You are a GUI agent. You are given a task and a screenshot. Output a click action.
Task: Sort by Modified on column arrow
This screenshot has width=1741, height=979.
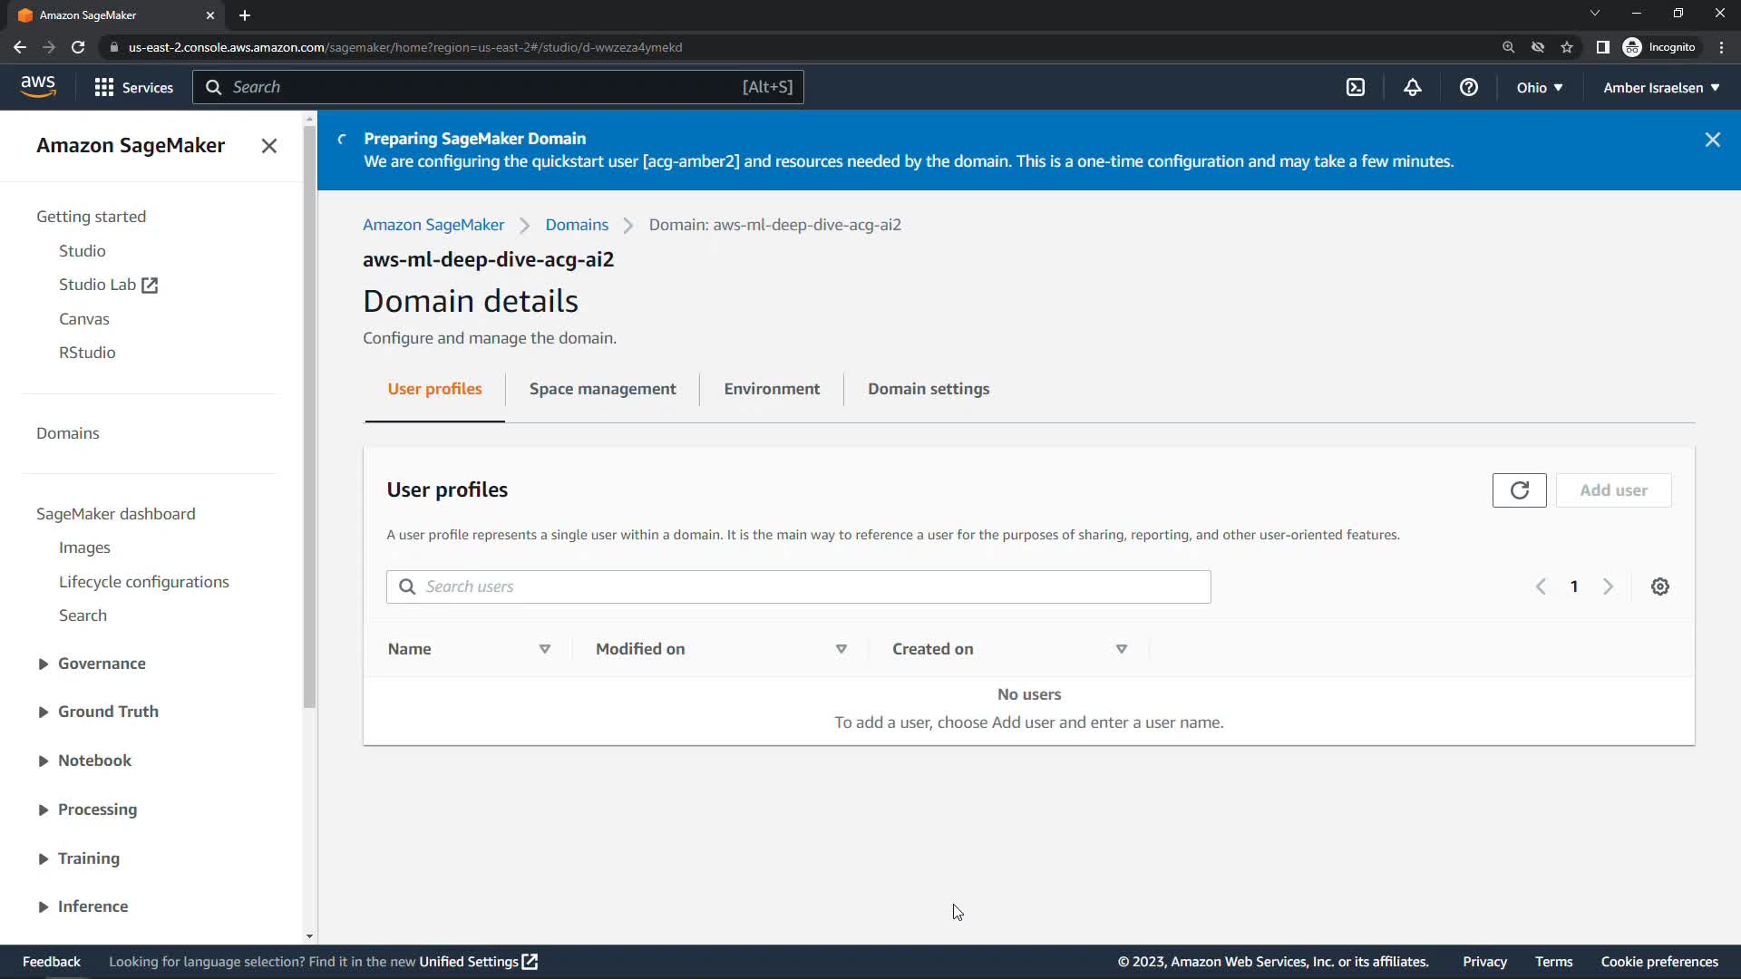point(841,649)
